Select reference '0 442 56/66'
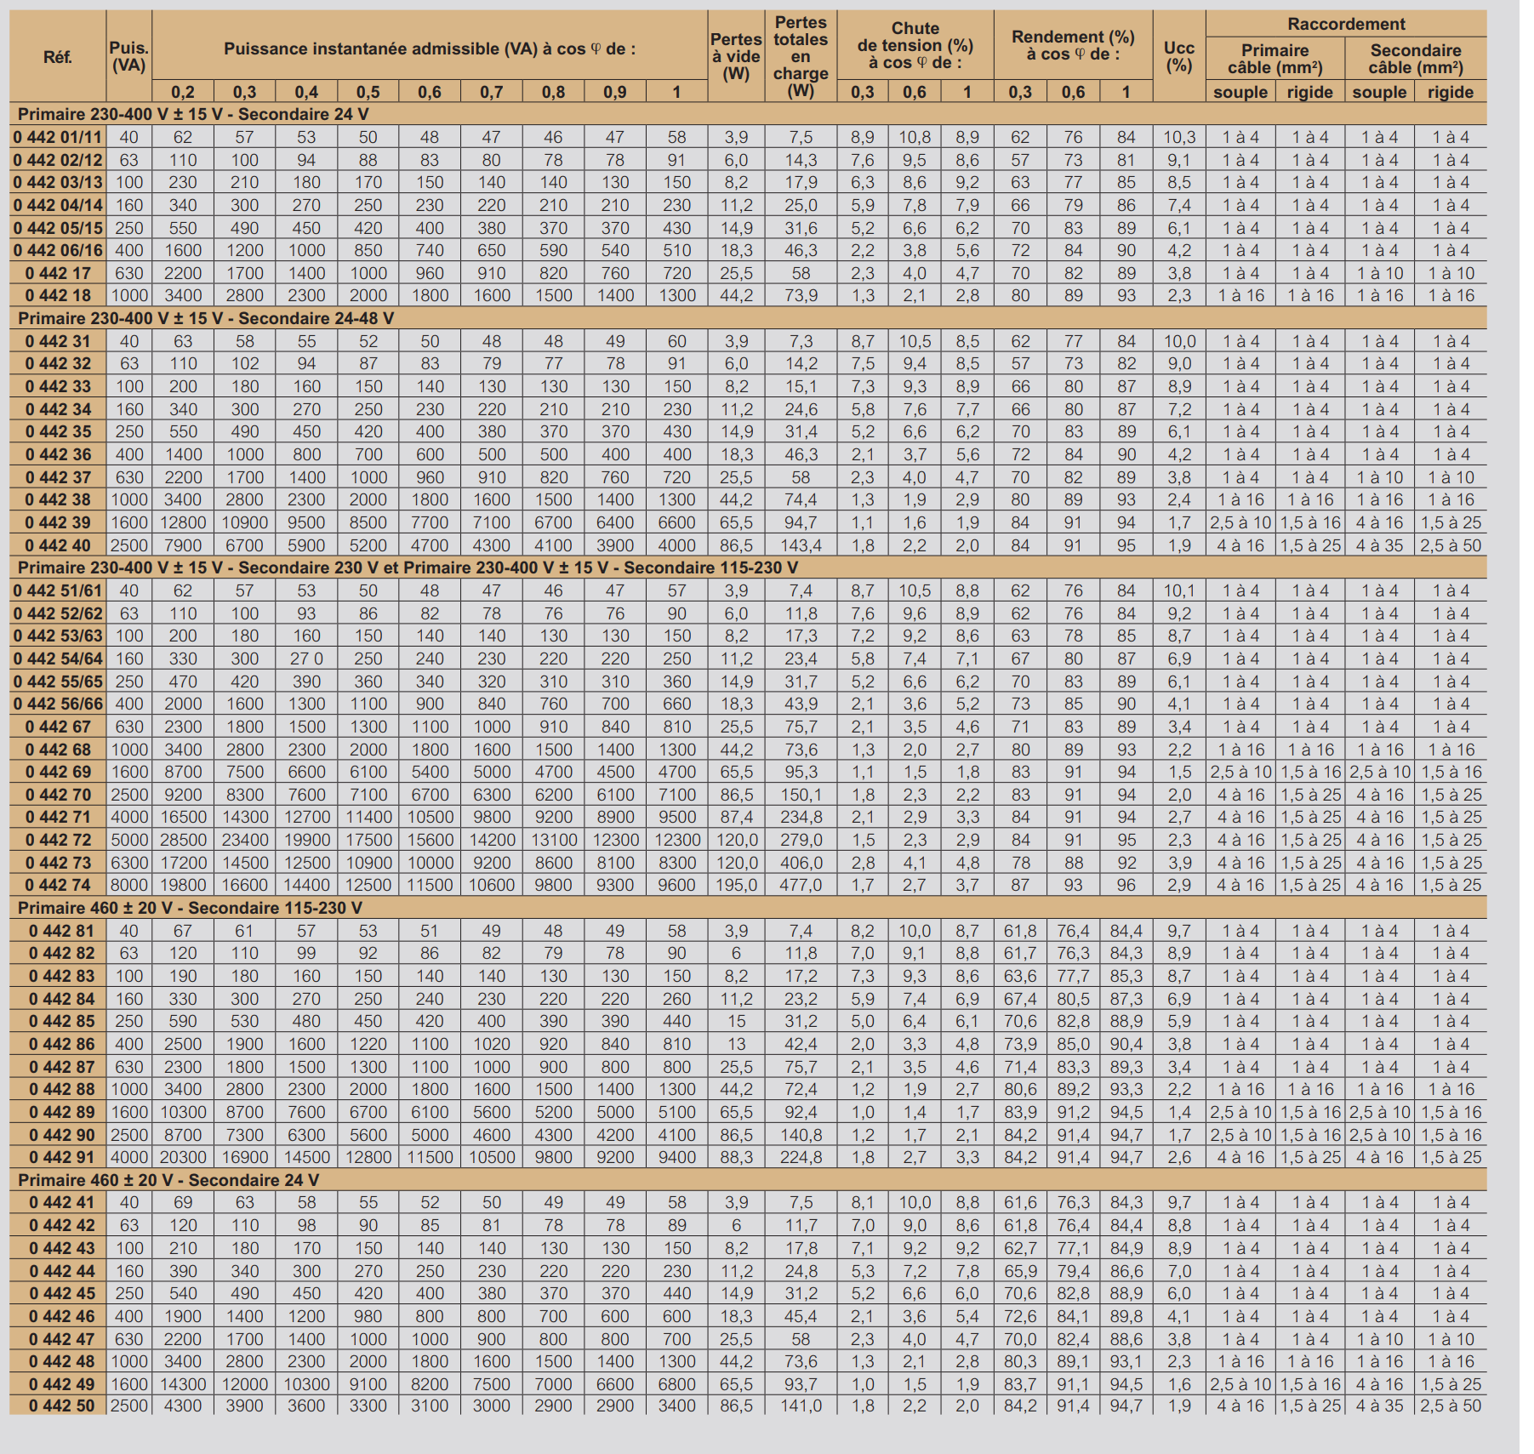 [x=58, y=704]
